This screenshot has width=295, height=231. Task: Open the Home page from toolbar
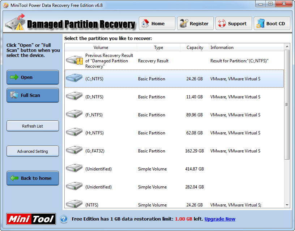click(157, 23)
